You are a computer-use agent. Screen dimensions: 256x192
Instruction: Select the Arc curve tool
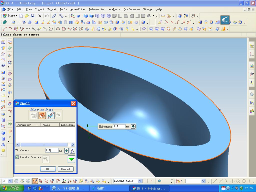[x=10, y=29]
